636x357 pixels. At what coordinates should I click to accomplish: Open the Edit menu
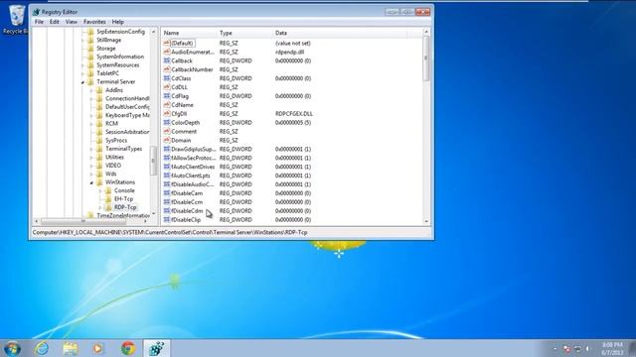pyautogui.click(x=55, y=22)
